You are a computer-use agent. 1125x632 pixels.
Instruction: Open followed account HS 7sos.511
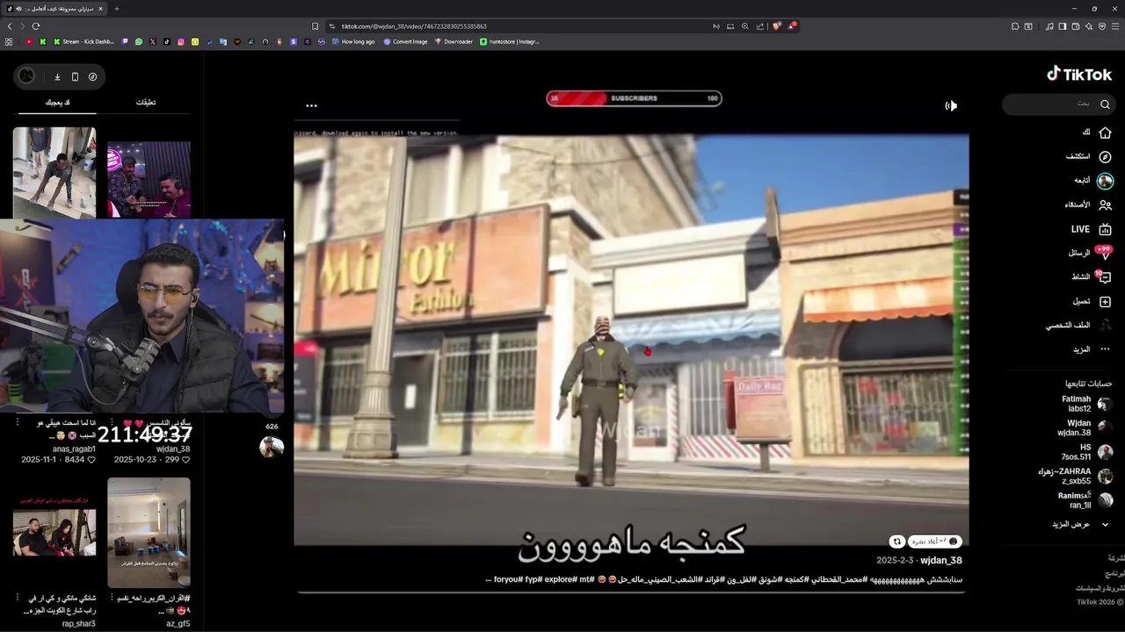click(1087, 452)
